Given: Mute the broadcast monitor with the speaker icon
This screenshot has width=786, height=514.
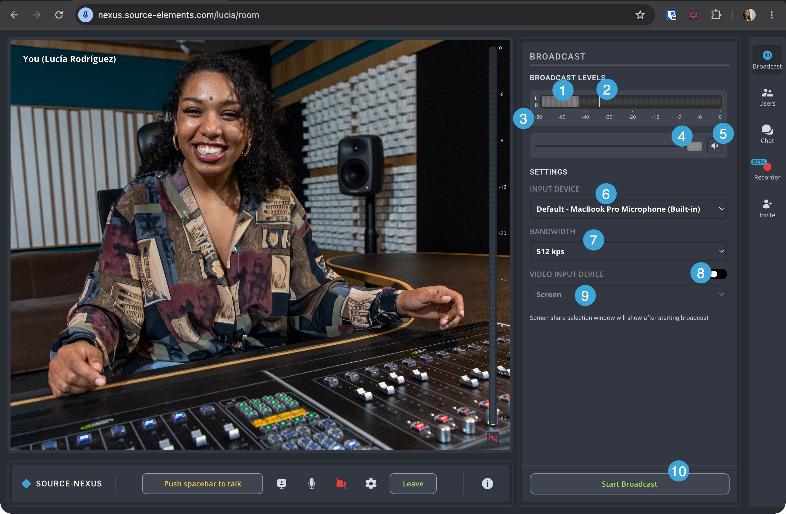Looking at the screenshot, I should pos(714,146).
